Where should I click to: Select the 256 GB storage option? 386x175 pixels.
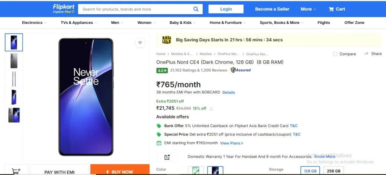tap(334, 170)
